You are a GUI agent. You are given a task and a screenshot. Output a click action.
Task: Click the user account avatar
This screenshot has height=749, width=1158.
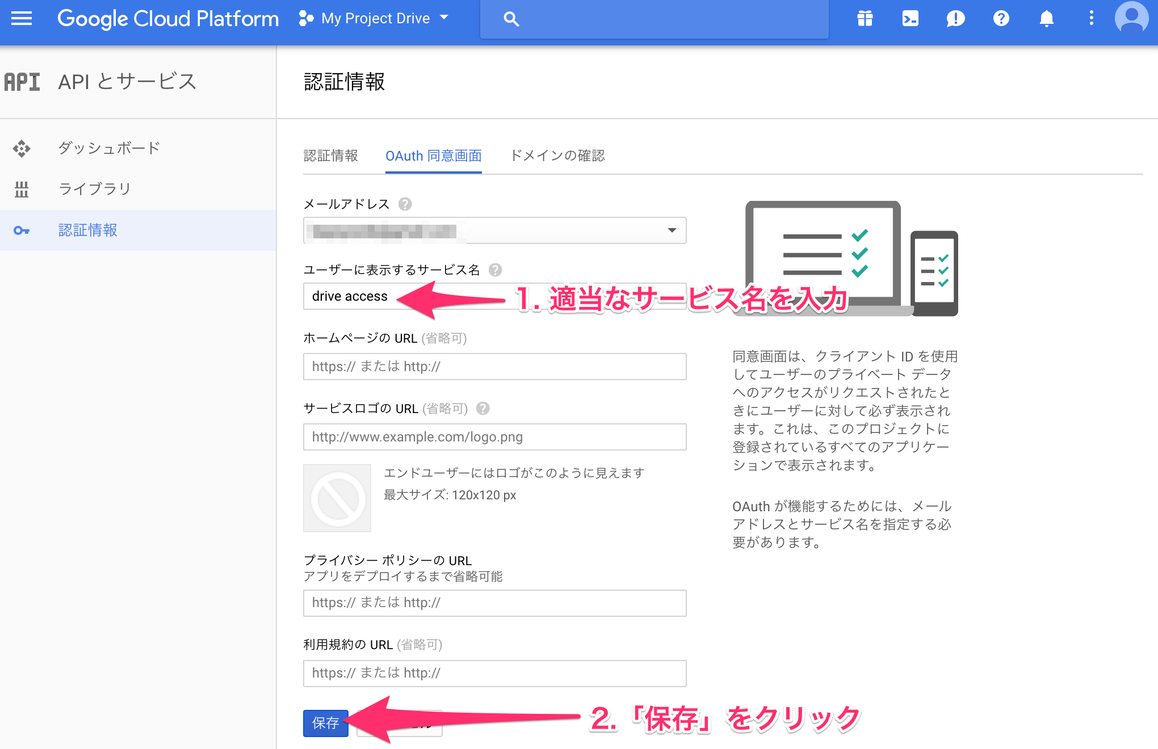pyautogui.click(x=1131, y=19)
